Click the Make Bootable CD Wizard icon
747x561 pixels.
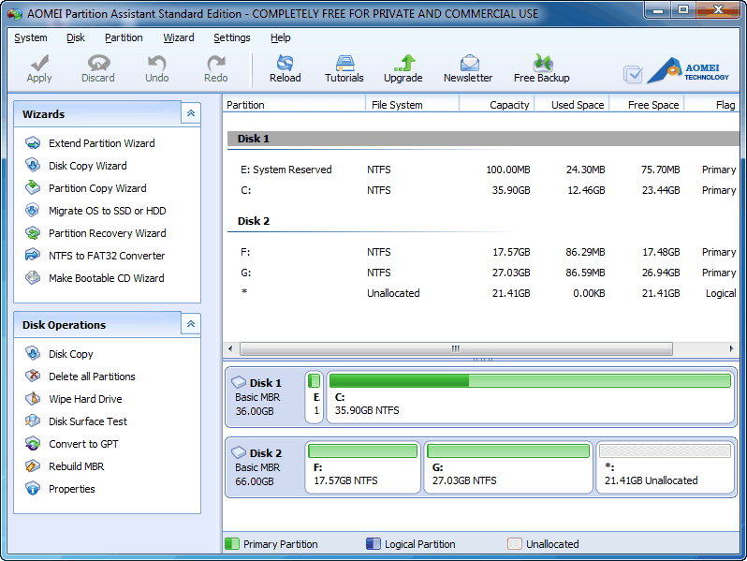33,277
